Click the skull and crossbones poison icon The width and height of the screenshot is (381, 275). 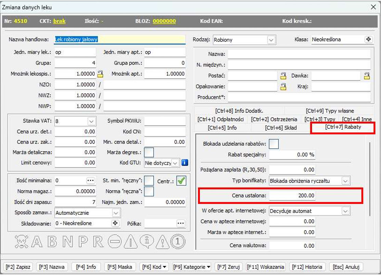(22, 242)
